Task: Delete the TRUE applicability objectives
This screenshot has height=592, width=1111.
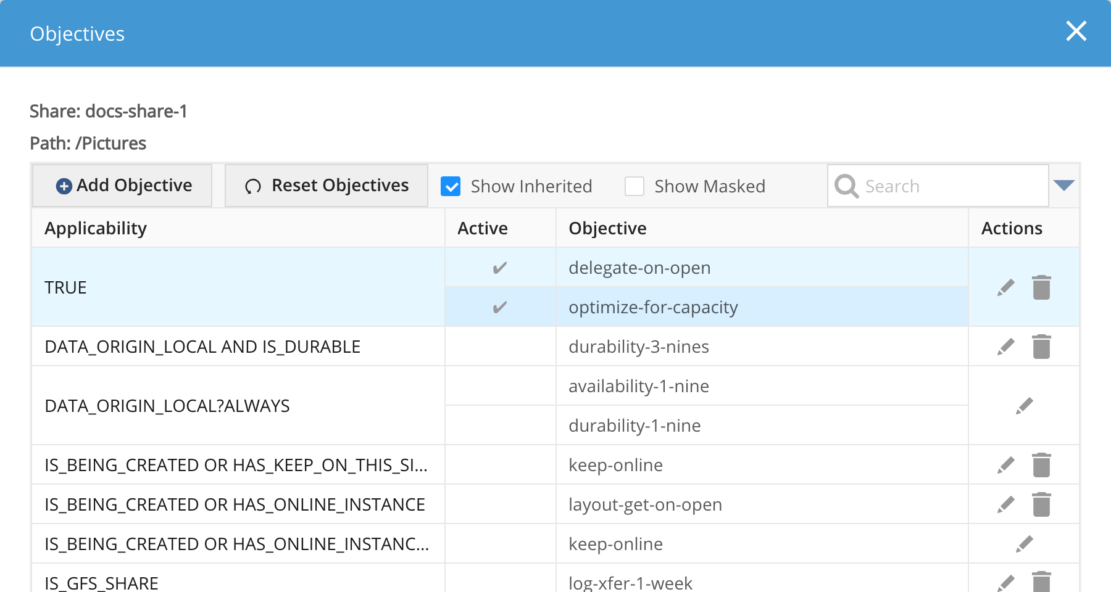Action: click(1041, 287)
